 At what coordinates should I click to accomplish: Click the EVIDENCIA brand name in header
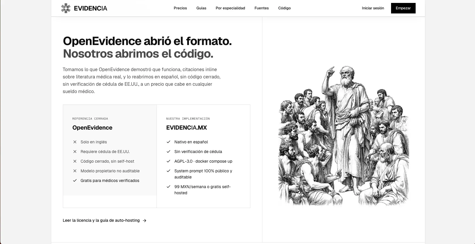pos(90,8)
